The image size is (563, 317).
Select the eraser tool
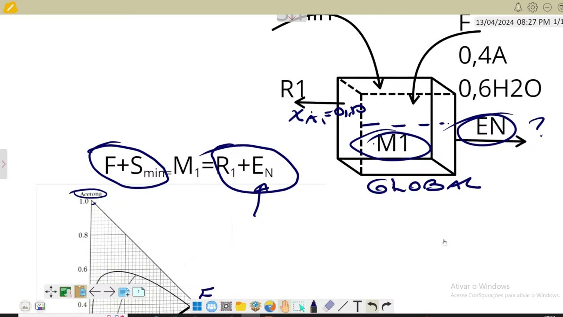click(x=329, y=306)
